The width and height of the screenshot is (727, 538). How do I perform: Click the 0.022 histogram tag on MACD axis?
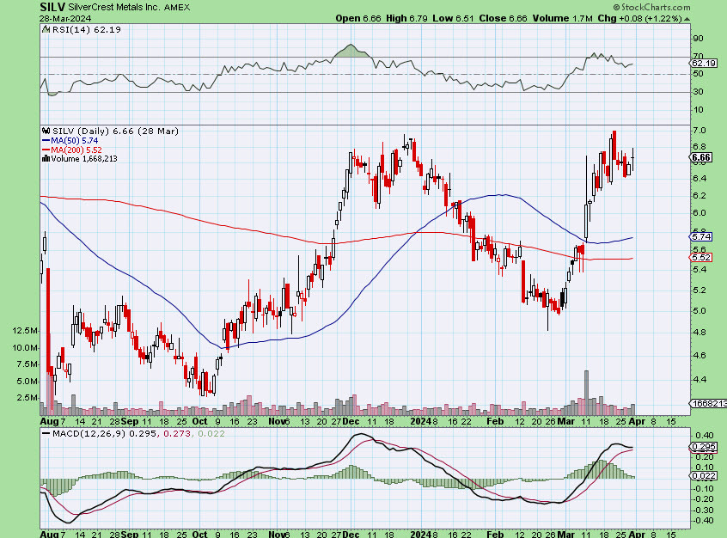tap(704, 476)
